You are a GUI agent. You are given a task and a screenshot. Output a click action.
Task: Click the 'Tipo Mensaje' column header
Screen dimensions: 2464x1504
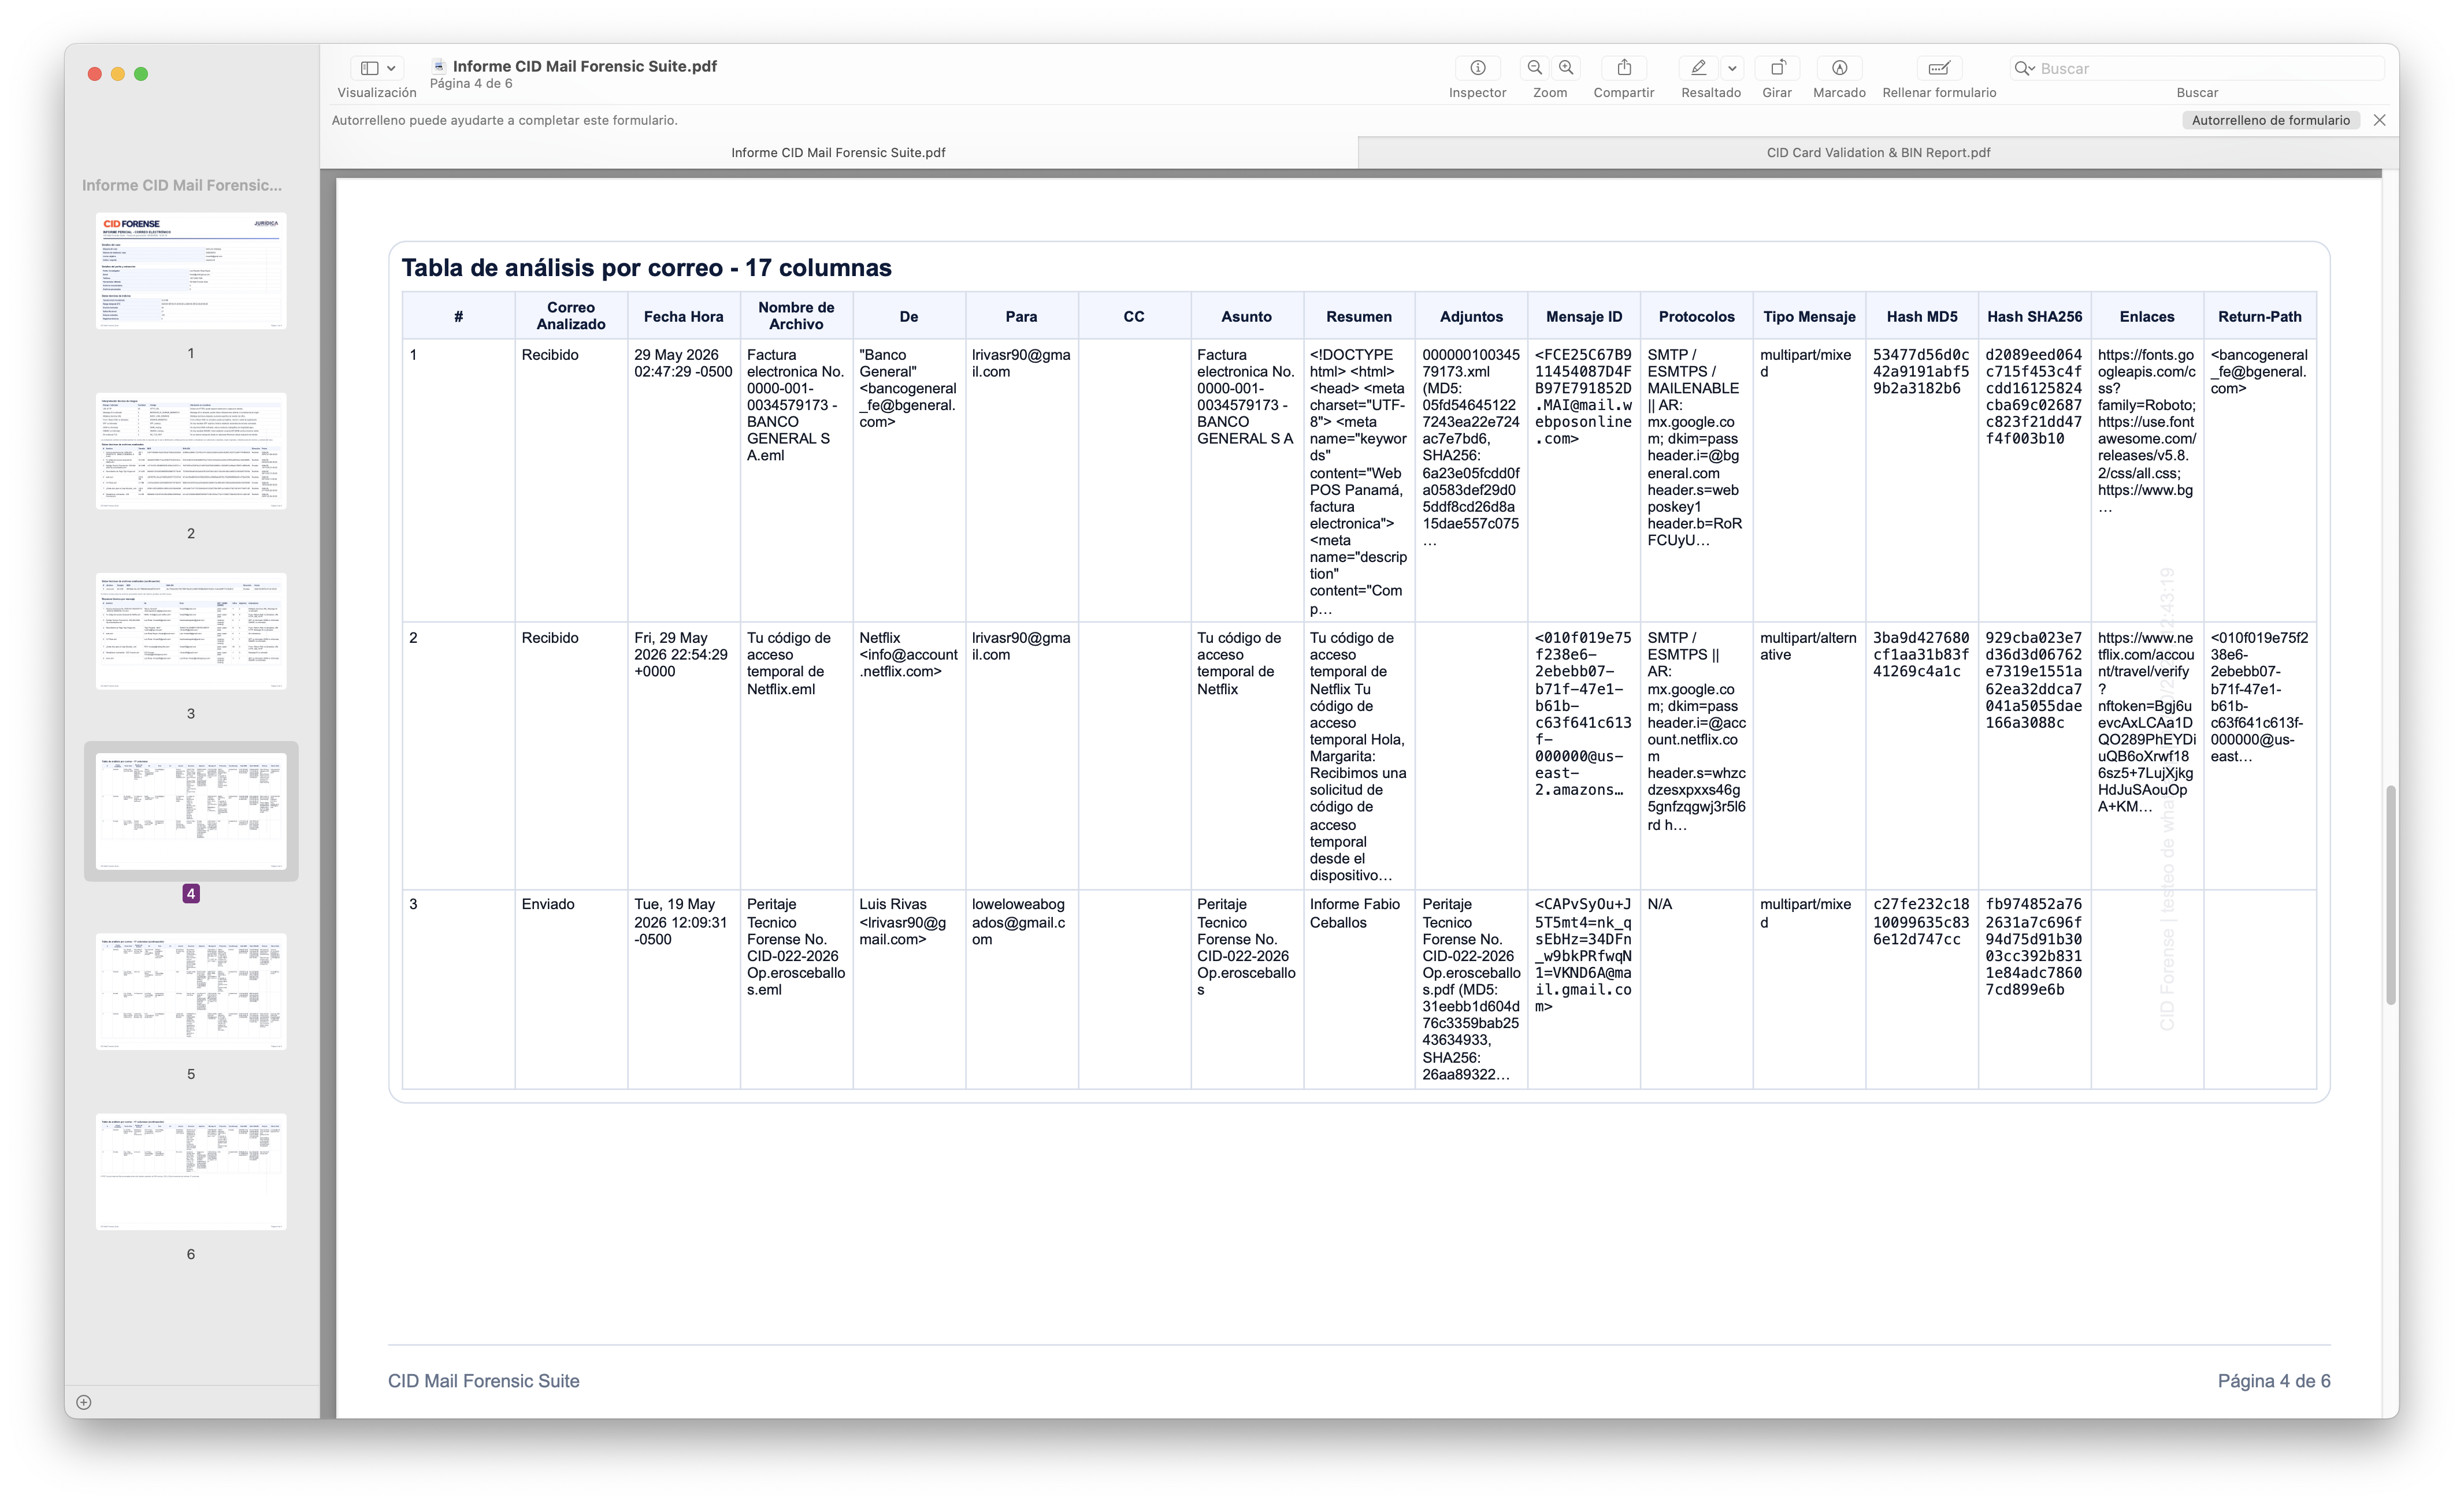(1809, 317)
